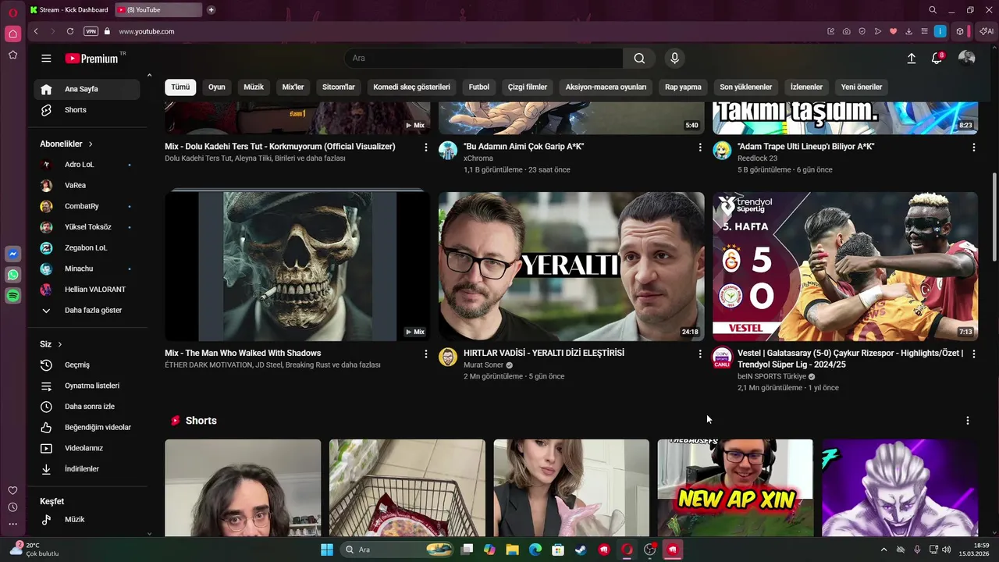
Task: Select the Rap yapma filter chip
Action: (x=683, y=87)
